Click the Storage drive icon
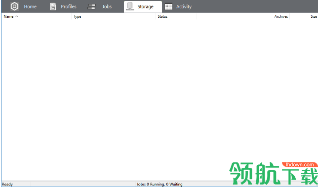Screen dimensions: 318x188 pos(130,6)
